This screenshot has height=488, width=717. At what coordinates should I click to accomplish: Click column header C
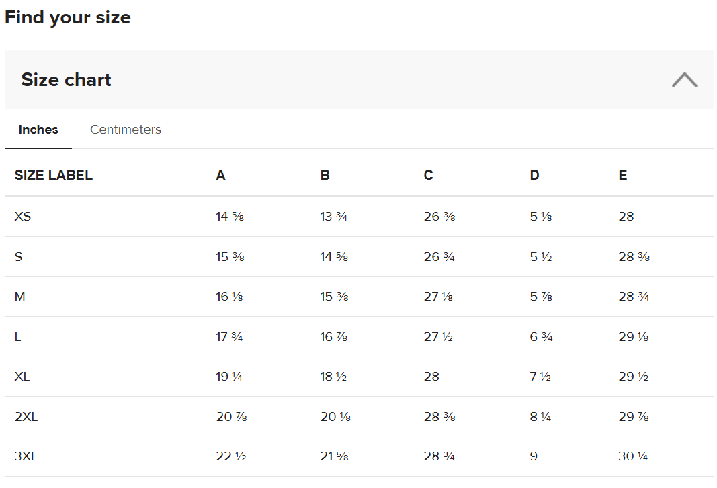click(x=429, y=175)
